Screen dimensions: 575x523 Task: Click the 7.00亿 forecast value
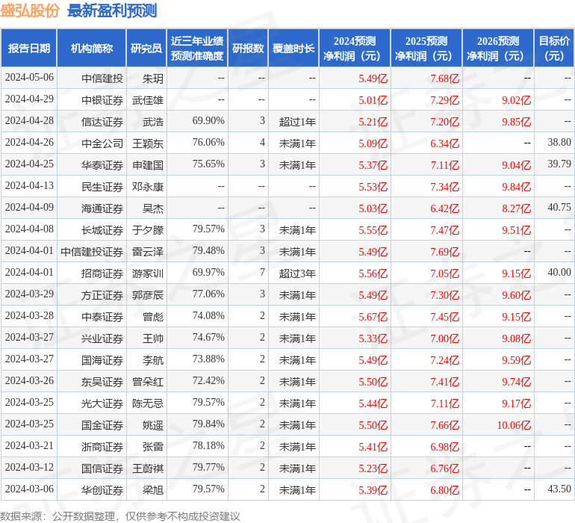click(445, 338)
